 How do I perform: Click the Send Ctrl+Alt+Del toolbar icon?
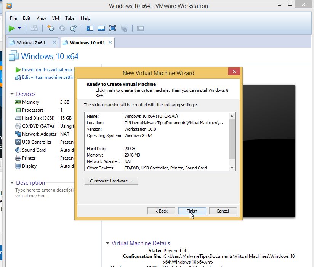click(x=34, y=29)
